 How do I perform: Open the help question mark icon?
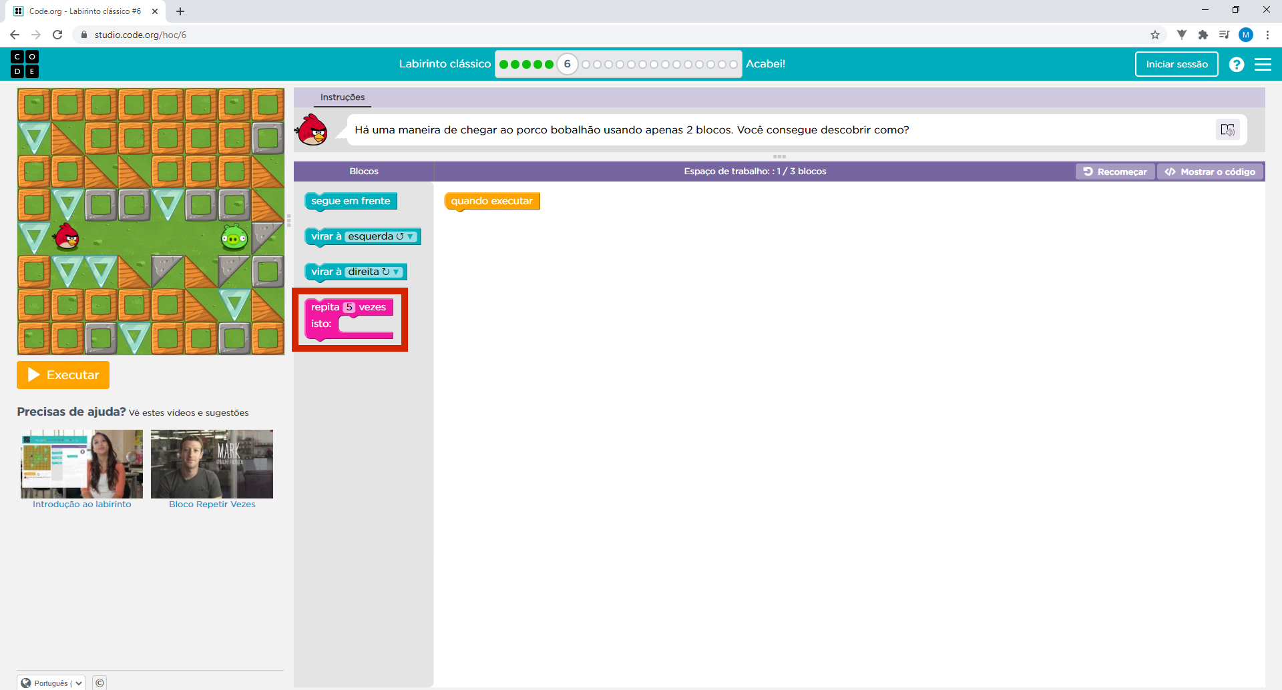coord(1237,64)
